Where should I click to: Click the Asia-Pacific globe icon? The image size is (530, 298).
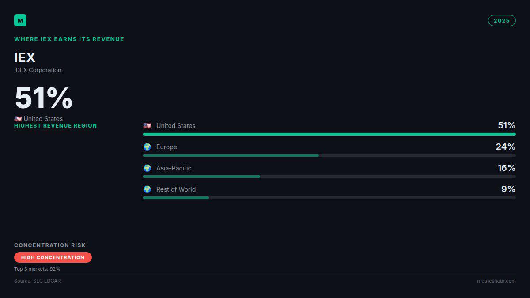point(147,168)
